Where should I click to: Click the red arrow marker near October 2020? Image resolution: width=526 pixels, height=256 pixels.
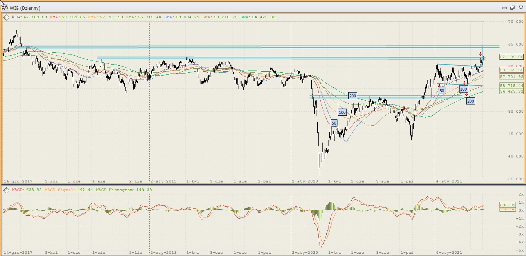pos(404,109)
